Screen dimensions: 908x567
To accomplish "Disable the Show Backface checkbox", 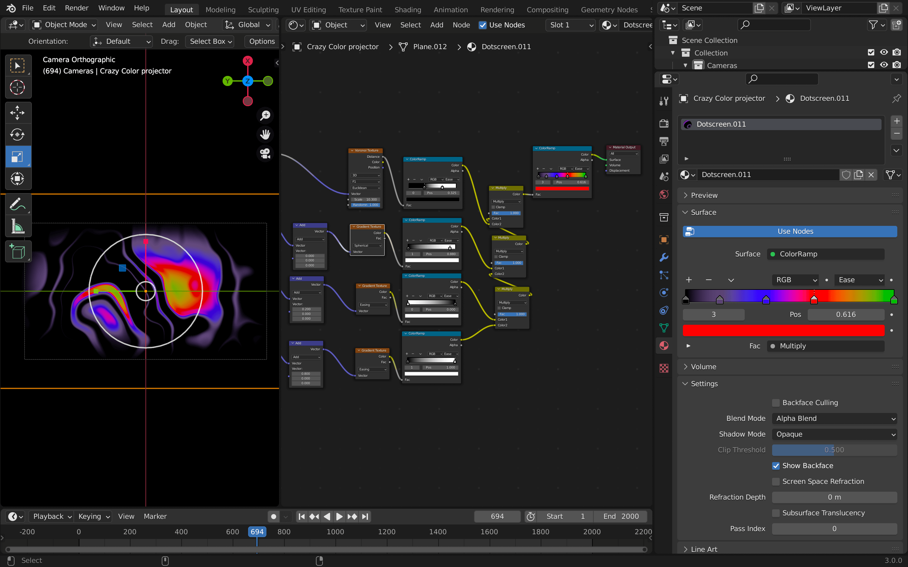I will [x=776, y=466].
